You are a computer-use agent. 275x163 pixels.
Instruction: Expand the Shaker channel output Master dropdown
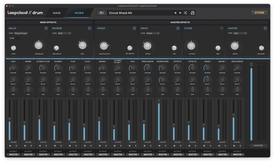tap(58, 154)
